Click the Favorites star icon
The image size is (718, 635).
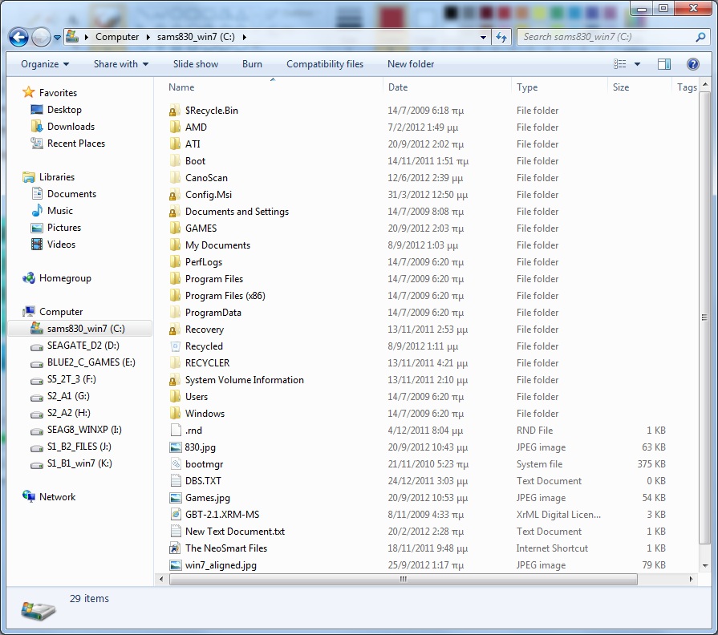pos(28,92)
